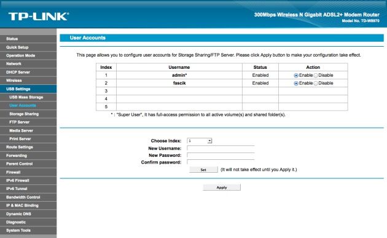Open Parent Control menu item
The height and width of the screenshot is (238, 387).
coord(28,164)
